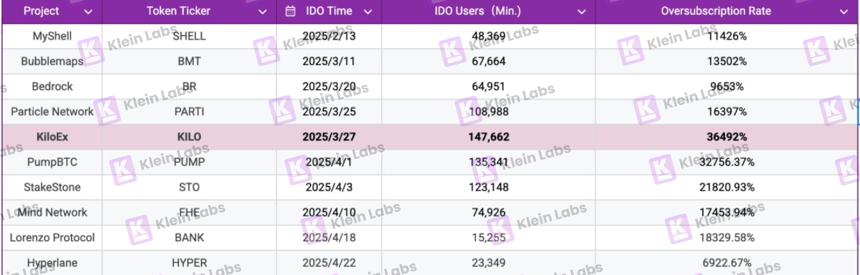
Task: Click the calendar icon in IDO Time header
Action: click(x=291, y=11)
